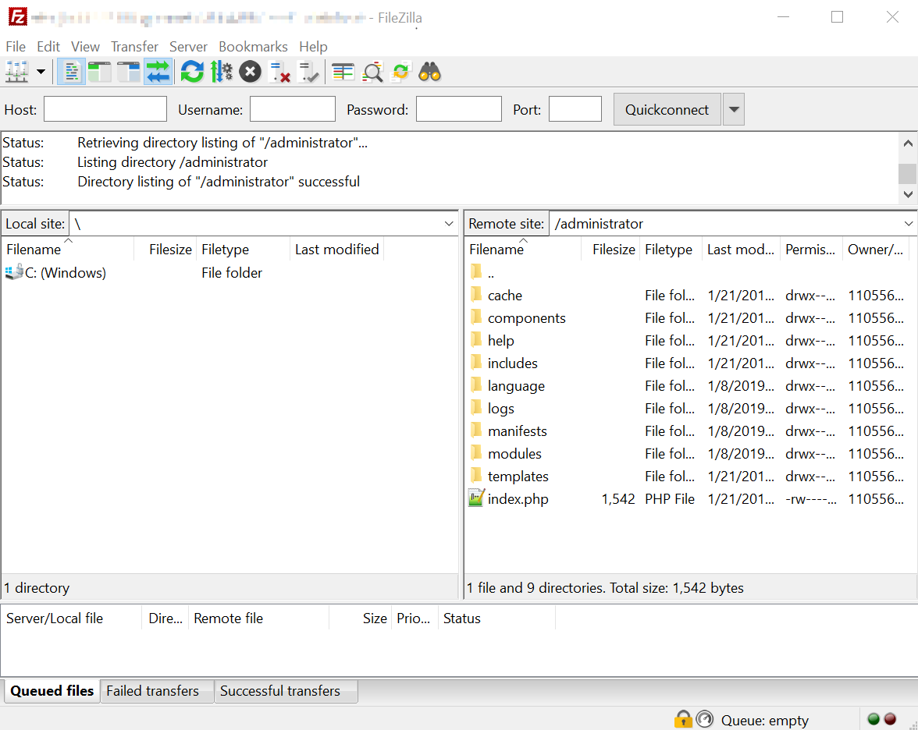The width and height of the screenshot is (918, 730).
Task: Expand the Local site path dropdown
Action: pyautogui.click(x=448, y=223)
